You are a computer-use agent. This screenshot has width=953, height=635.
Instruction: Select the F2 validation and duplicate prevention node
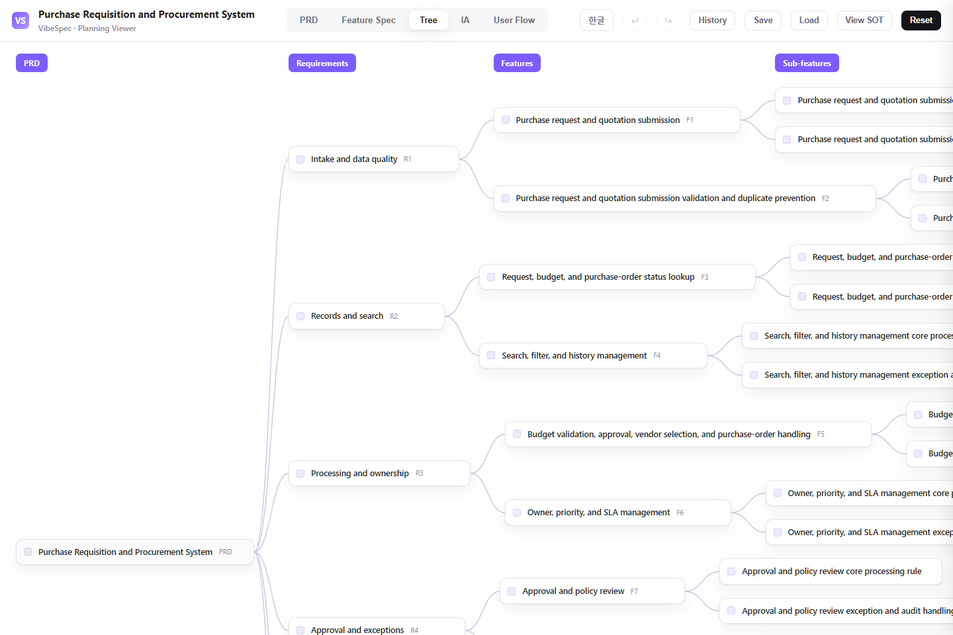[x=685, y=198]
